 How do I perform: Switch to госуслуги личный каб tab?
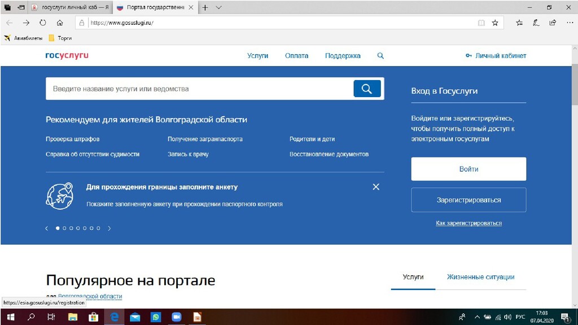click(69, 7)
